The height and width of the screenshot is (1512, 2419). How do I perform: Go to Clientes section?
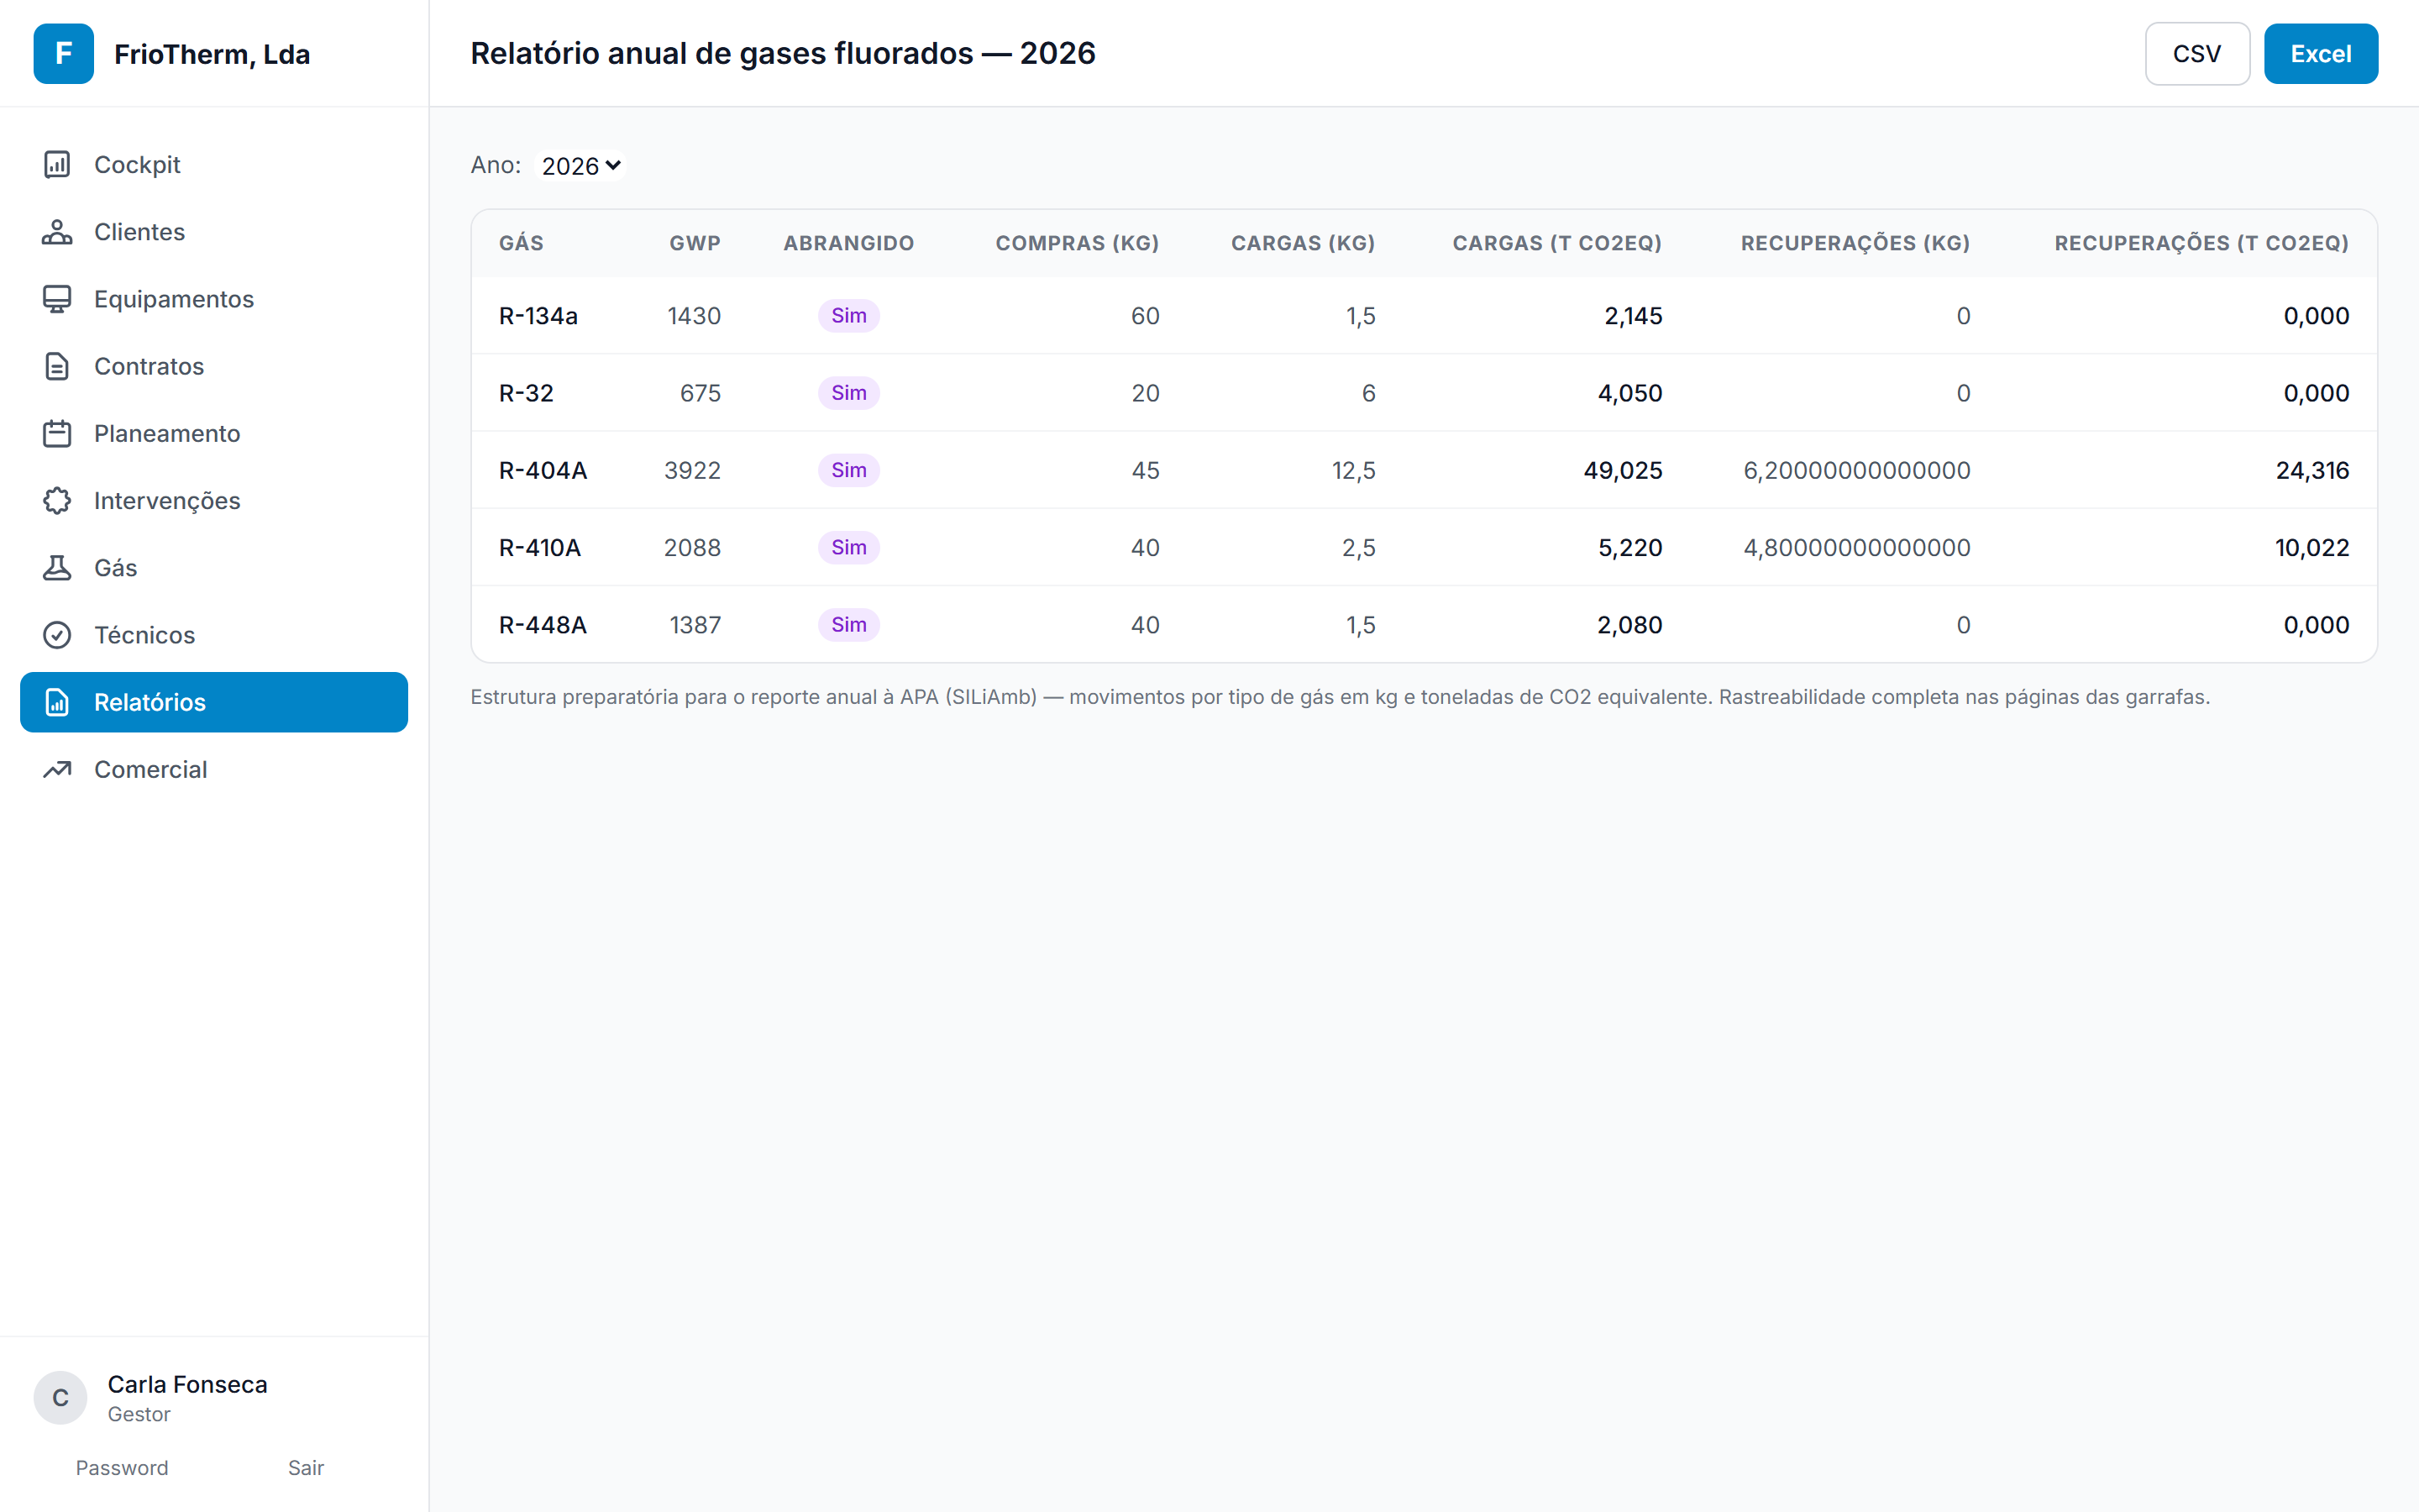tap(214, 231)
